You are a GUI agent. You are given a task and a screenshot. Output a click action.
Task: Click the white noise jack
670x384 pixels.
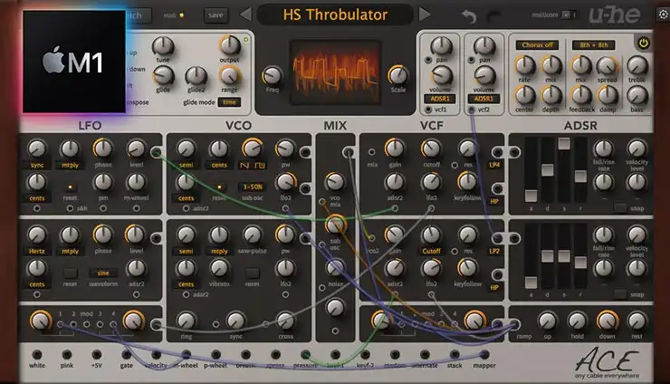[37, 354]
